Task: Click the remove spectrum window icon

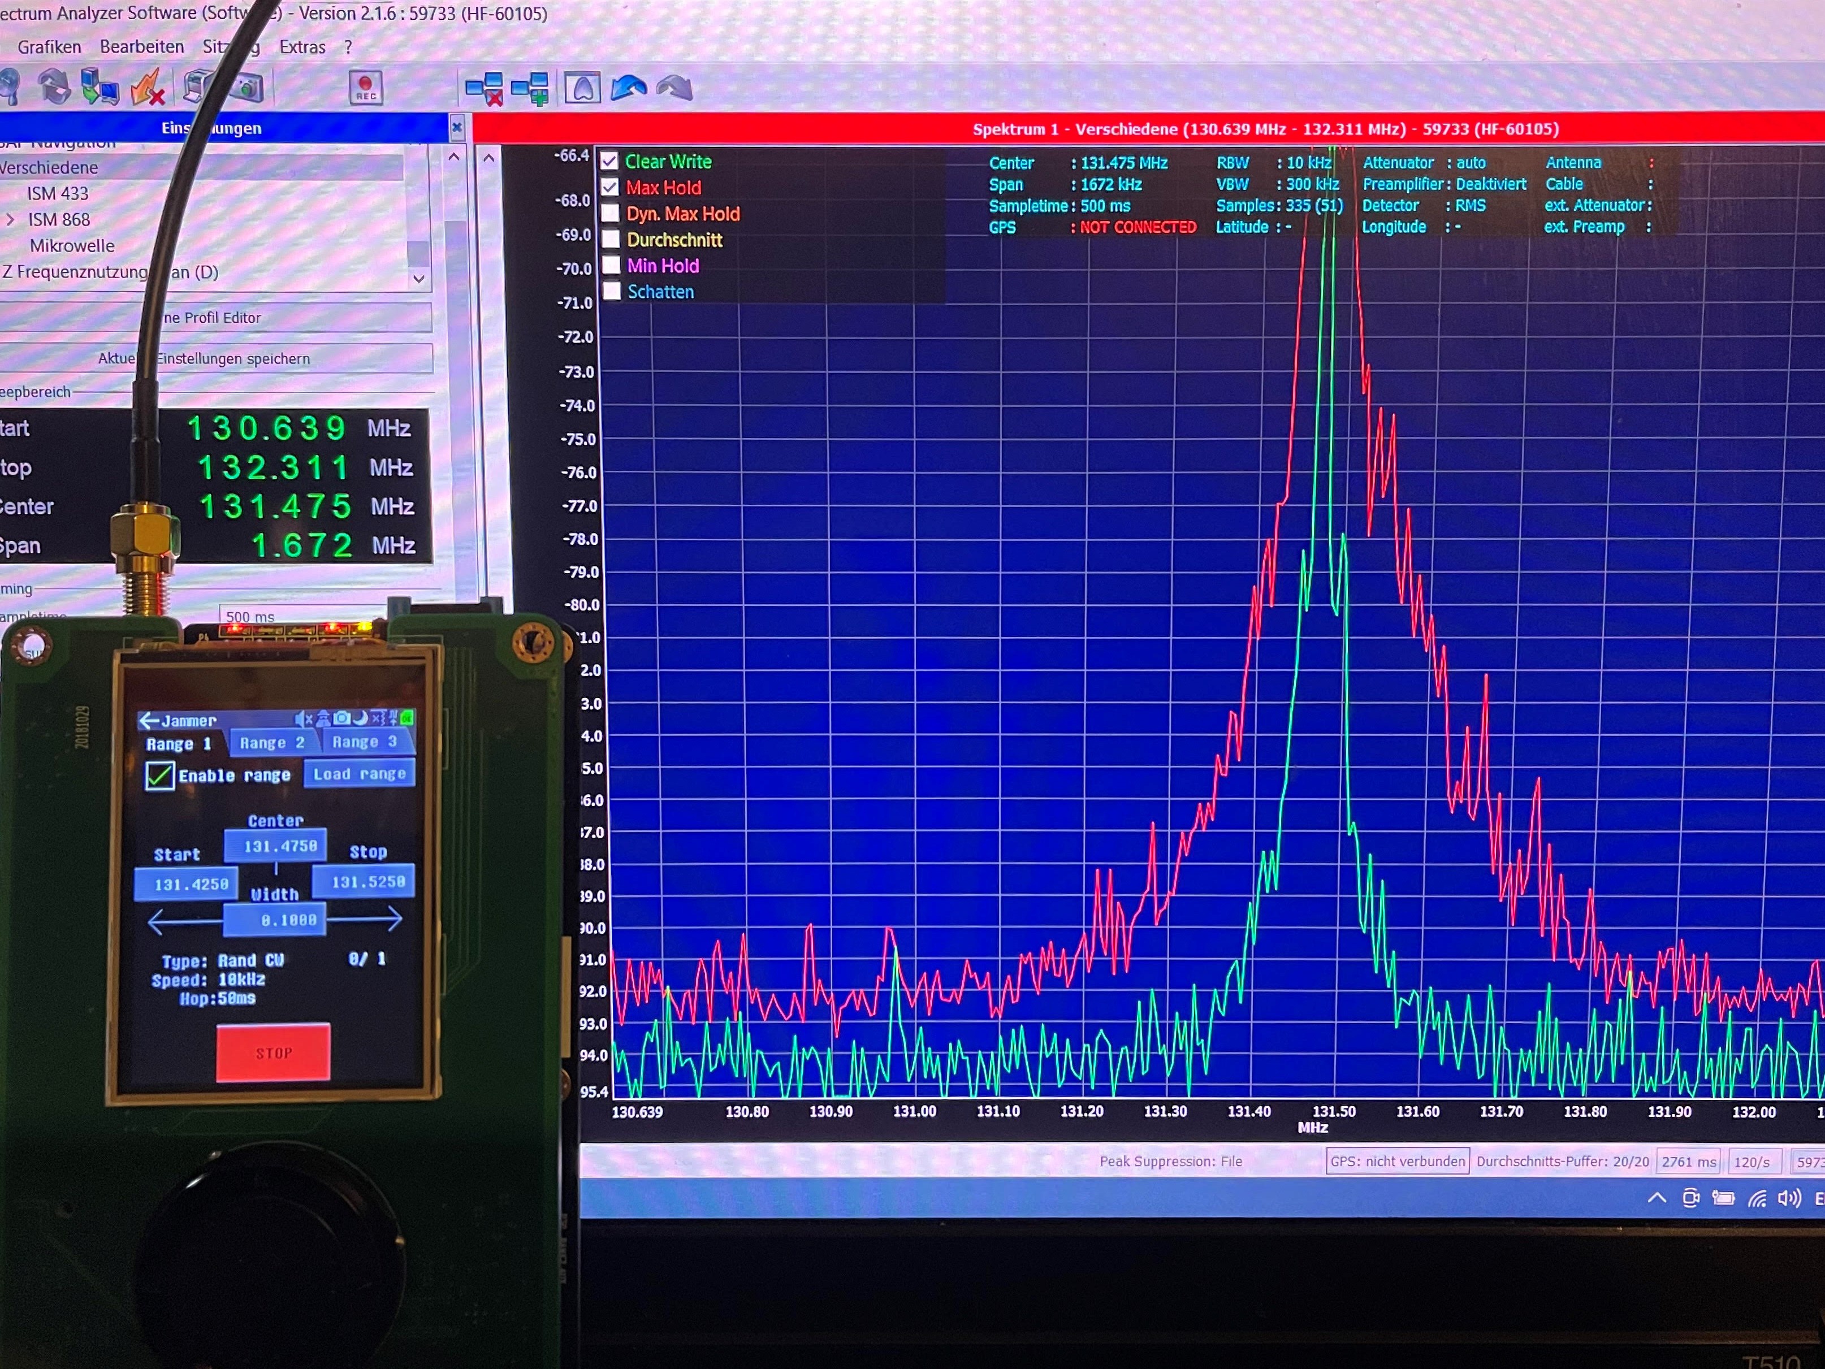Action: coord(485,89)
